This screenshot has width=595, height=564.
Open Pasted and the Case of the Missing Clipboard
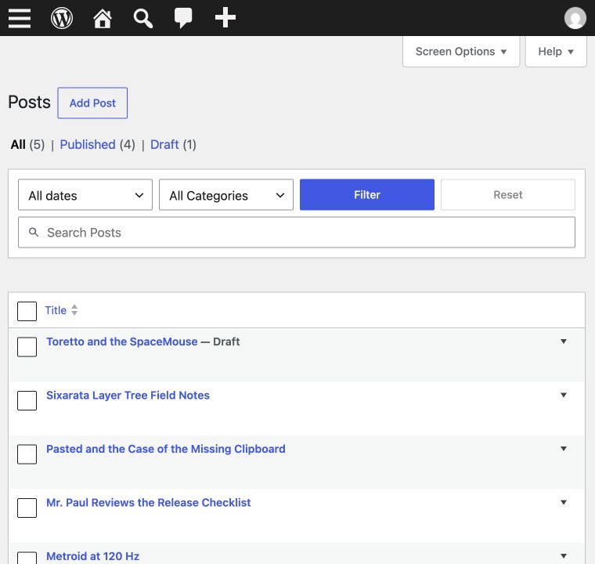[x=166, y=449]
